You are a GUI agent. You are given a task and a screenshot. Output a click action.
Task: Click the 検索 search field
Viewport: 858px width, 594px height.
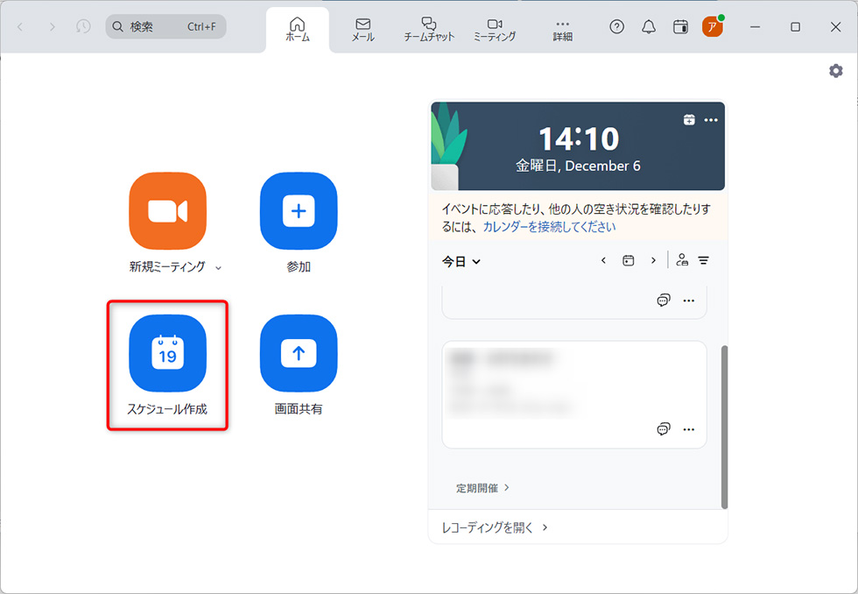(x=165, y=26)
